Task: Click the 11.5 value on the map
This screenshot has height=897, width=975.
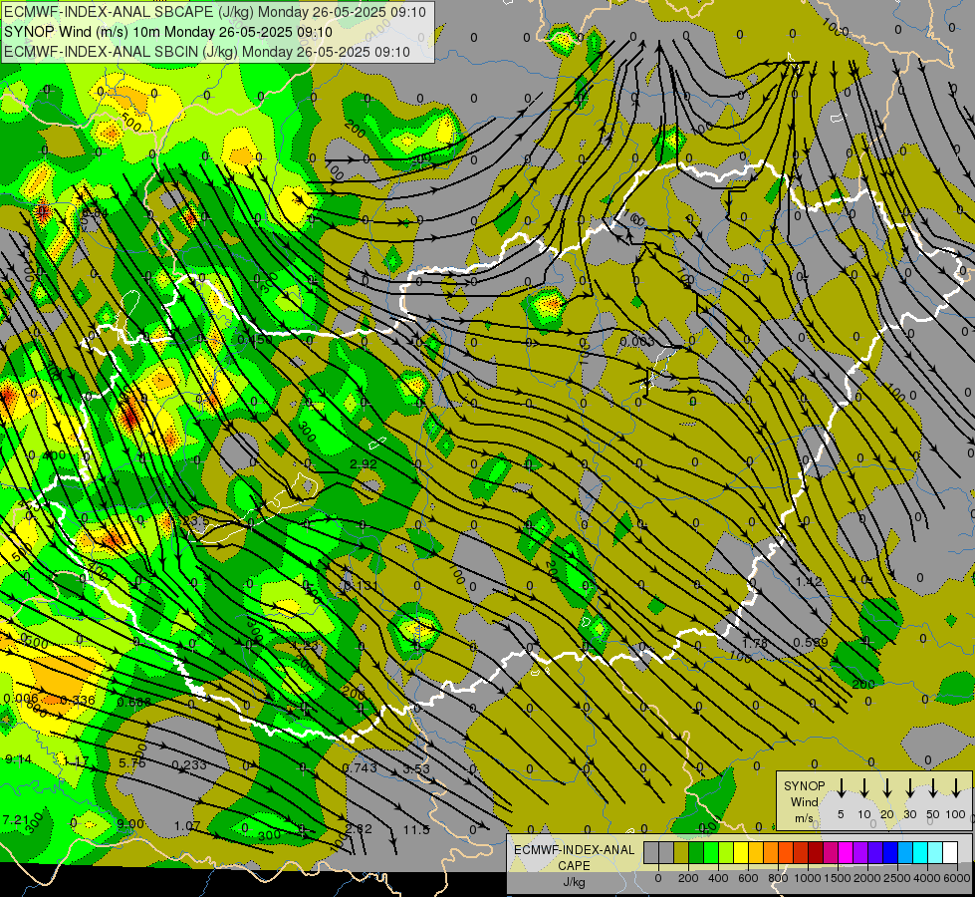Action: click(416, 830)
